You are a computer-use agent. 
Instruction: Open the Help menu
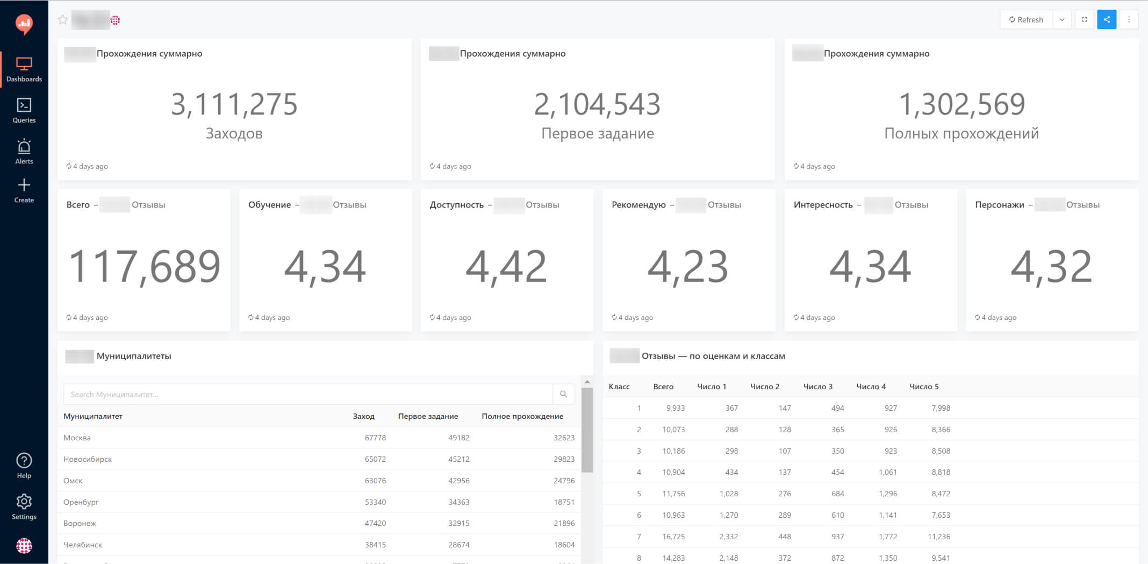(x=24, y=466)
